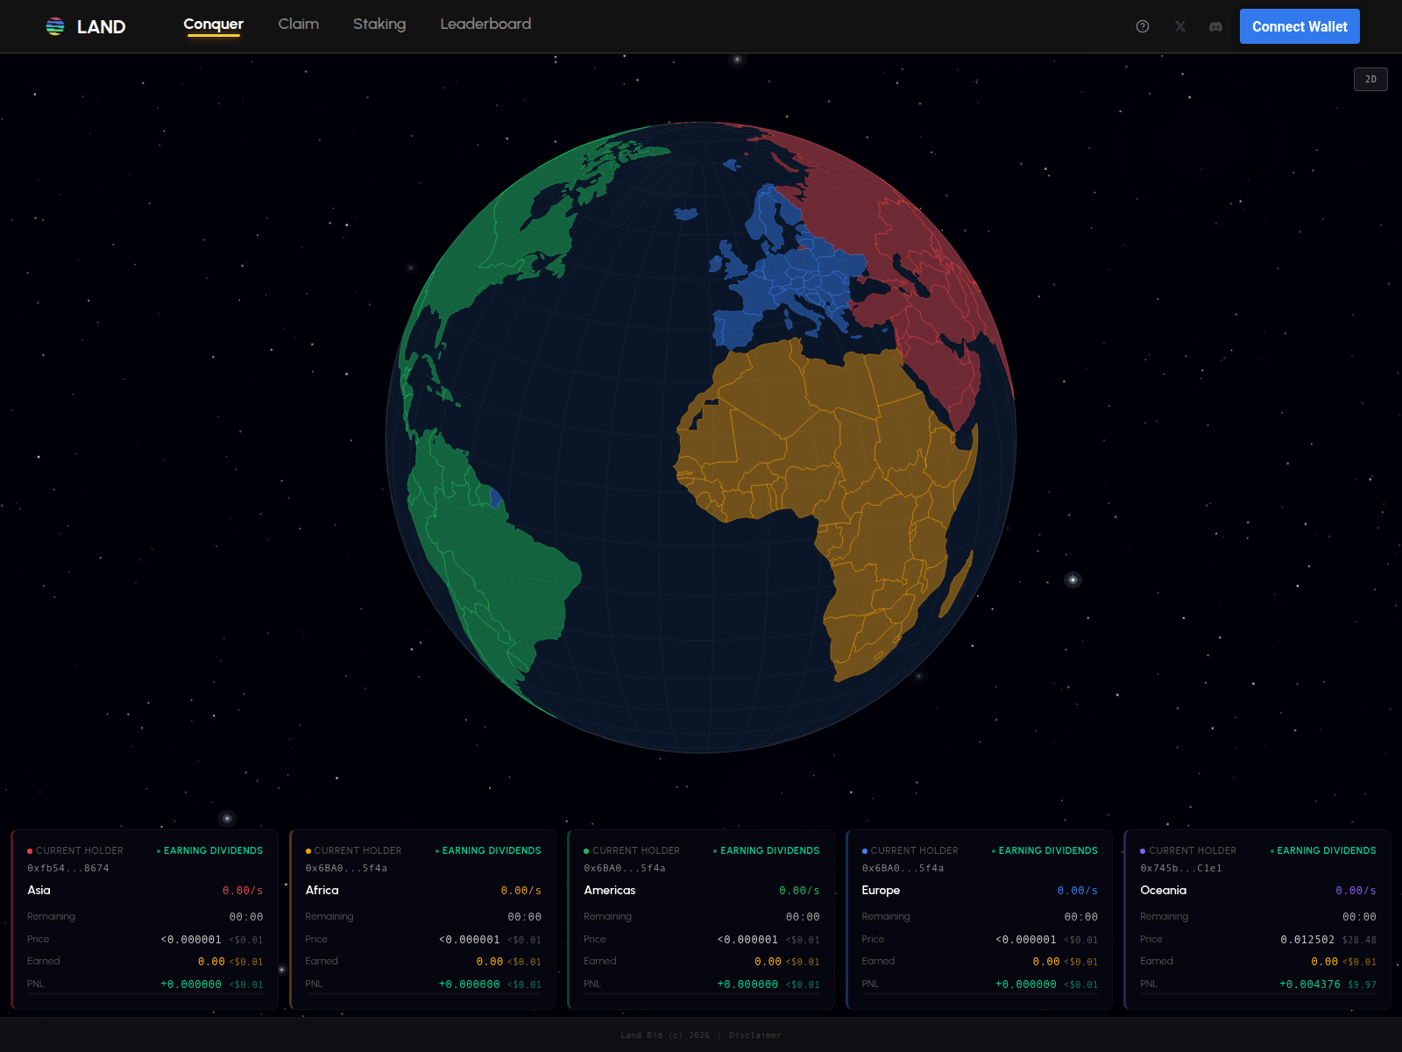Open the Leaderboard tab
The image size is (1402, 1052).
485,25
